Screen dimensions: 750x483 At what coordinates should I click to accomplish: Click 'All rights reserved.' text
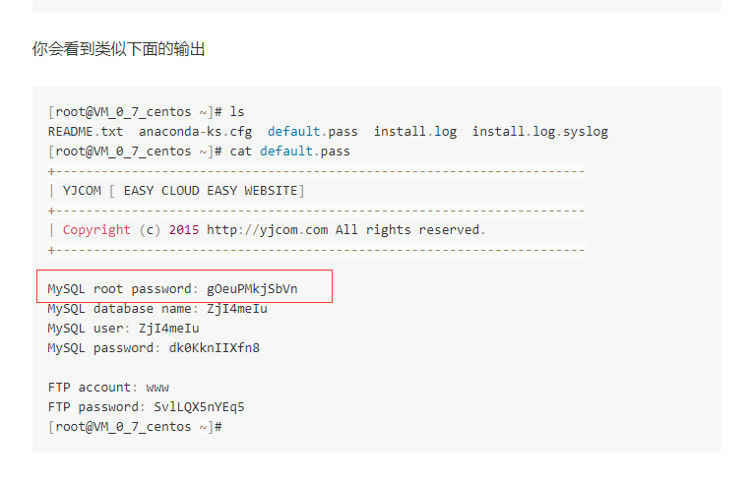point(410,230)
